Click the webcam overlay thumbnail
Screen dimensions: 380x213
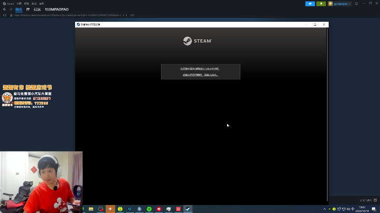pos(41,182)
